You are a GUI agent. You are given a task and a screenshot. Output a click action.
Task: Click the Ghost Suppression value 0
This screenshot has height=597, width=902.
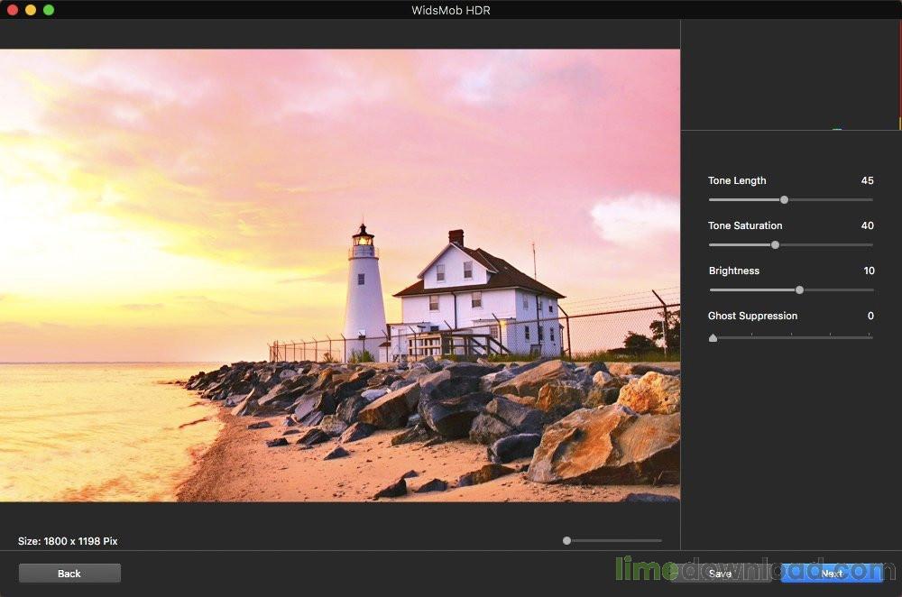click(x=870, y=316)
